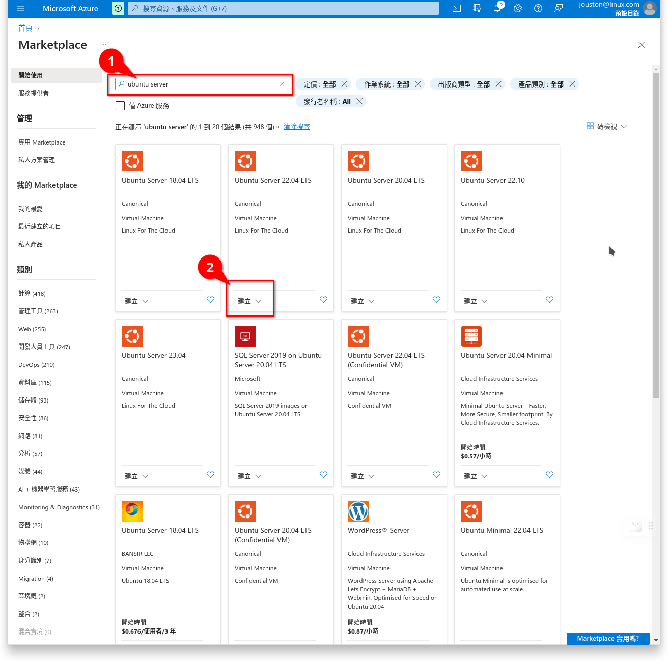Screen dimensions: 668x661
Task: Open 我的最愛 in sidebar
Action: click(x=31, y=209)
